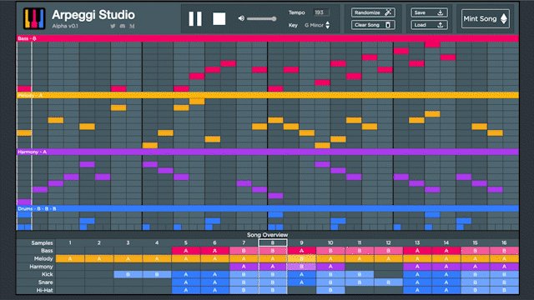
Task: Toggle Bass pattern A at measure 5
Action: pyautogui.click(x=186, y=251)
